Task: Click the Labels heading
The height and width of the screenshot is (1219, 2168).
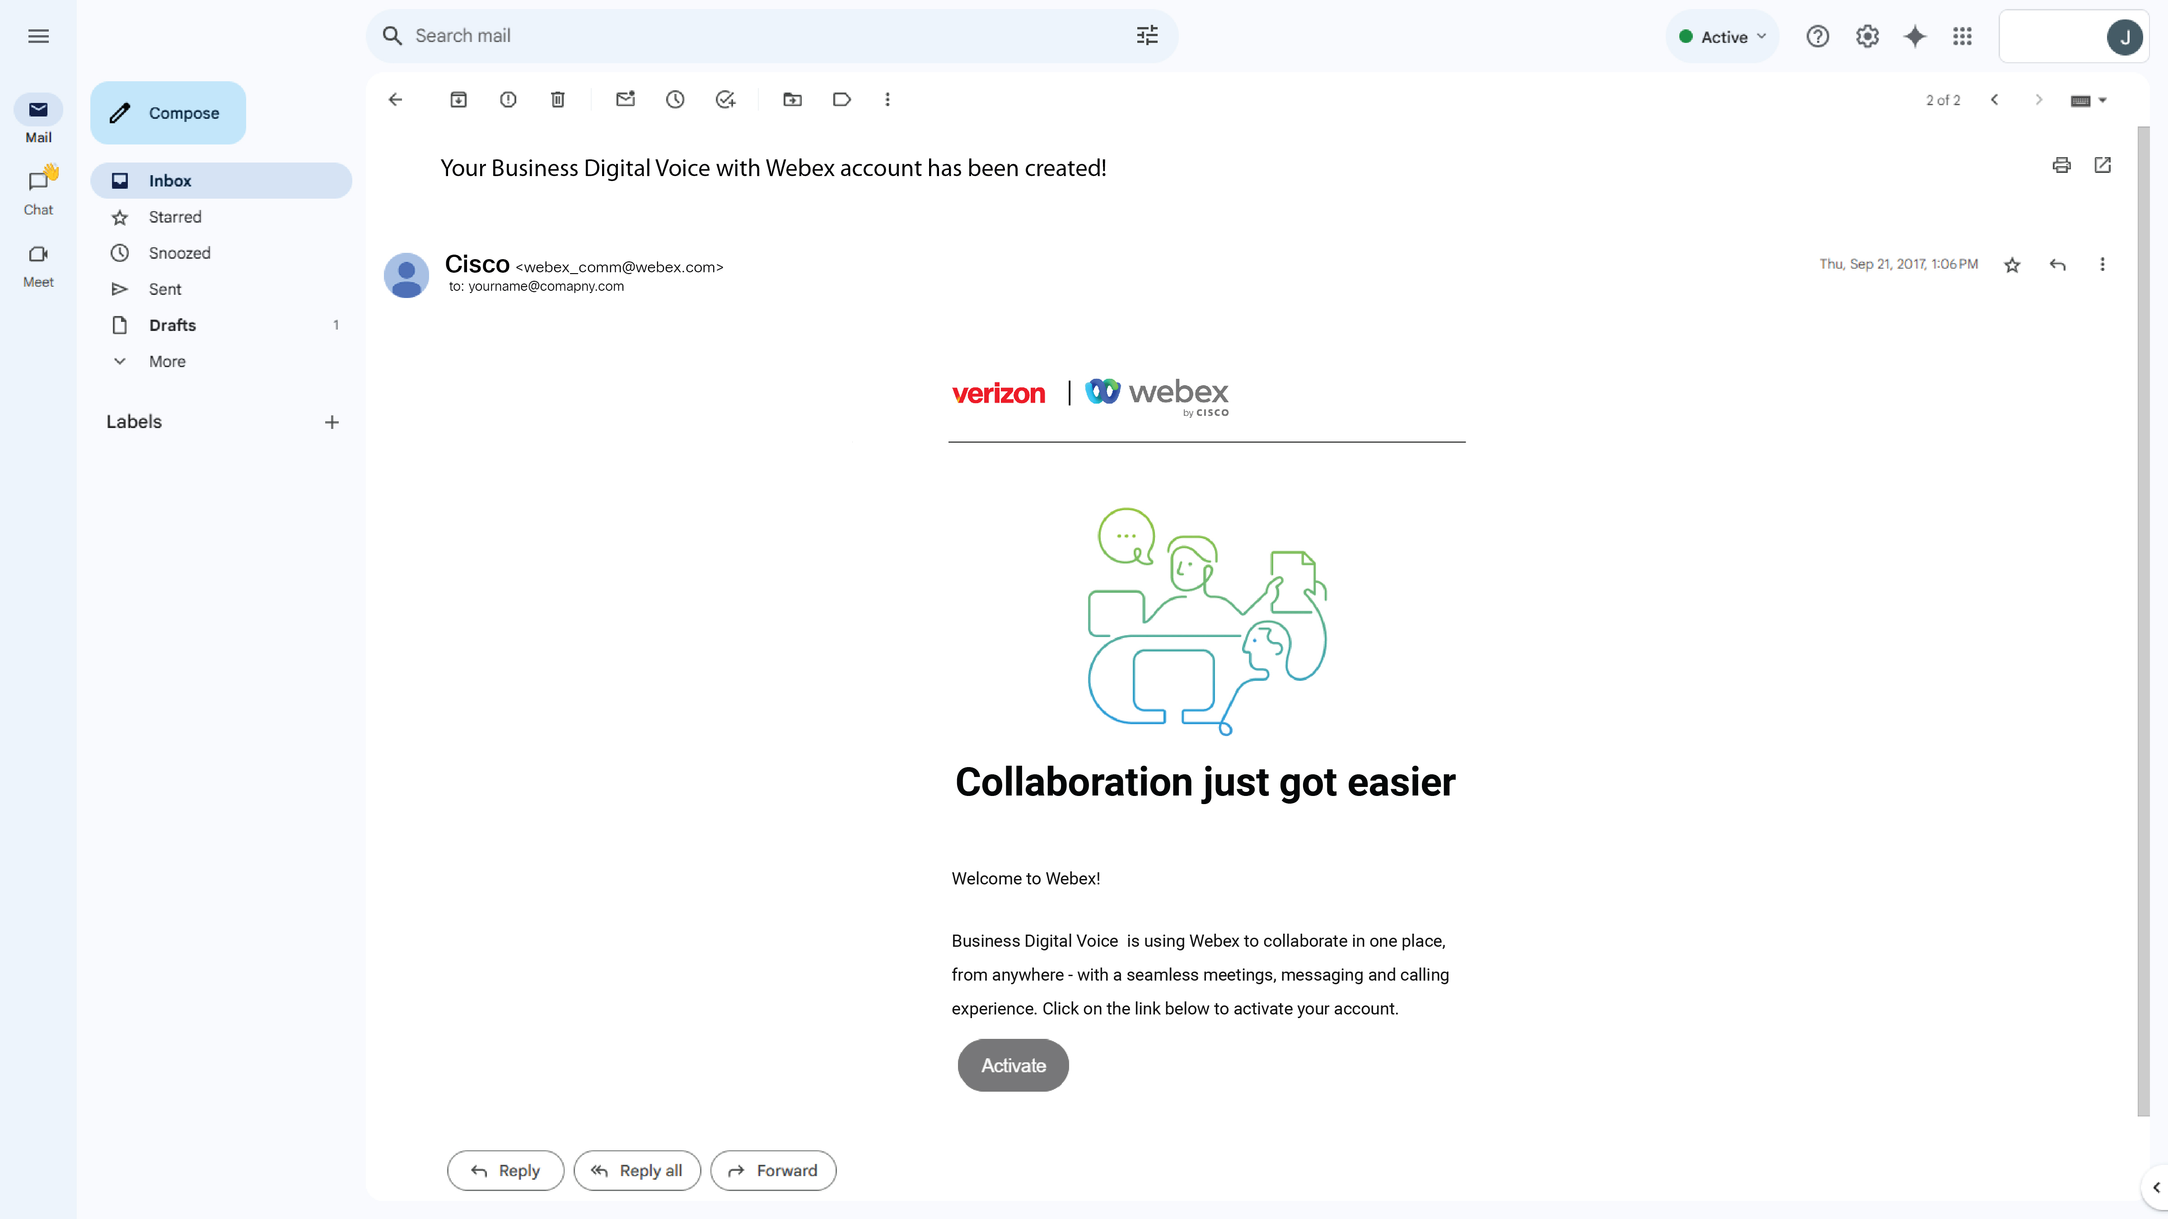Action: (x=134, y=422)
